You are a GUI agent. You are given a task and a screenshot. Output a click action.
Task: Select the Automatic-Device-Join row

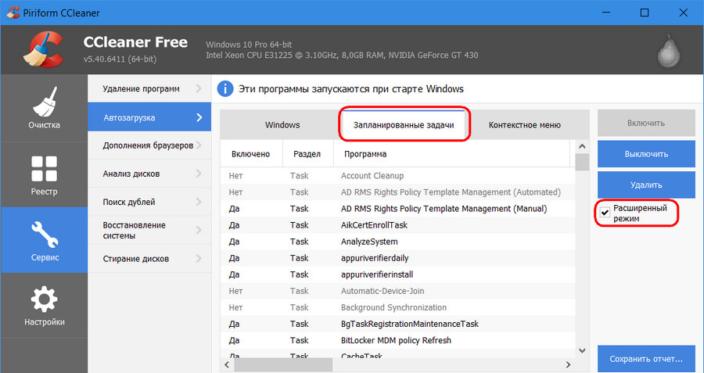tap(398, 291)
